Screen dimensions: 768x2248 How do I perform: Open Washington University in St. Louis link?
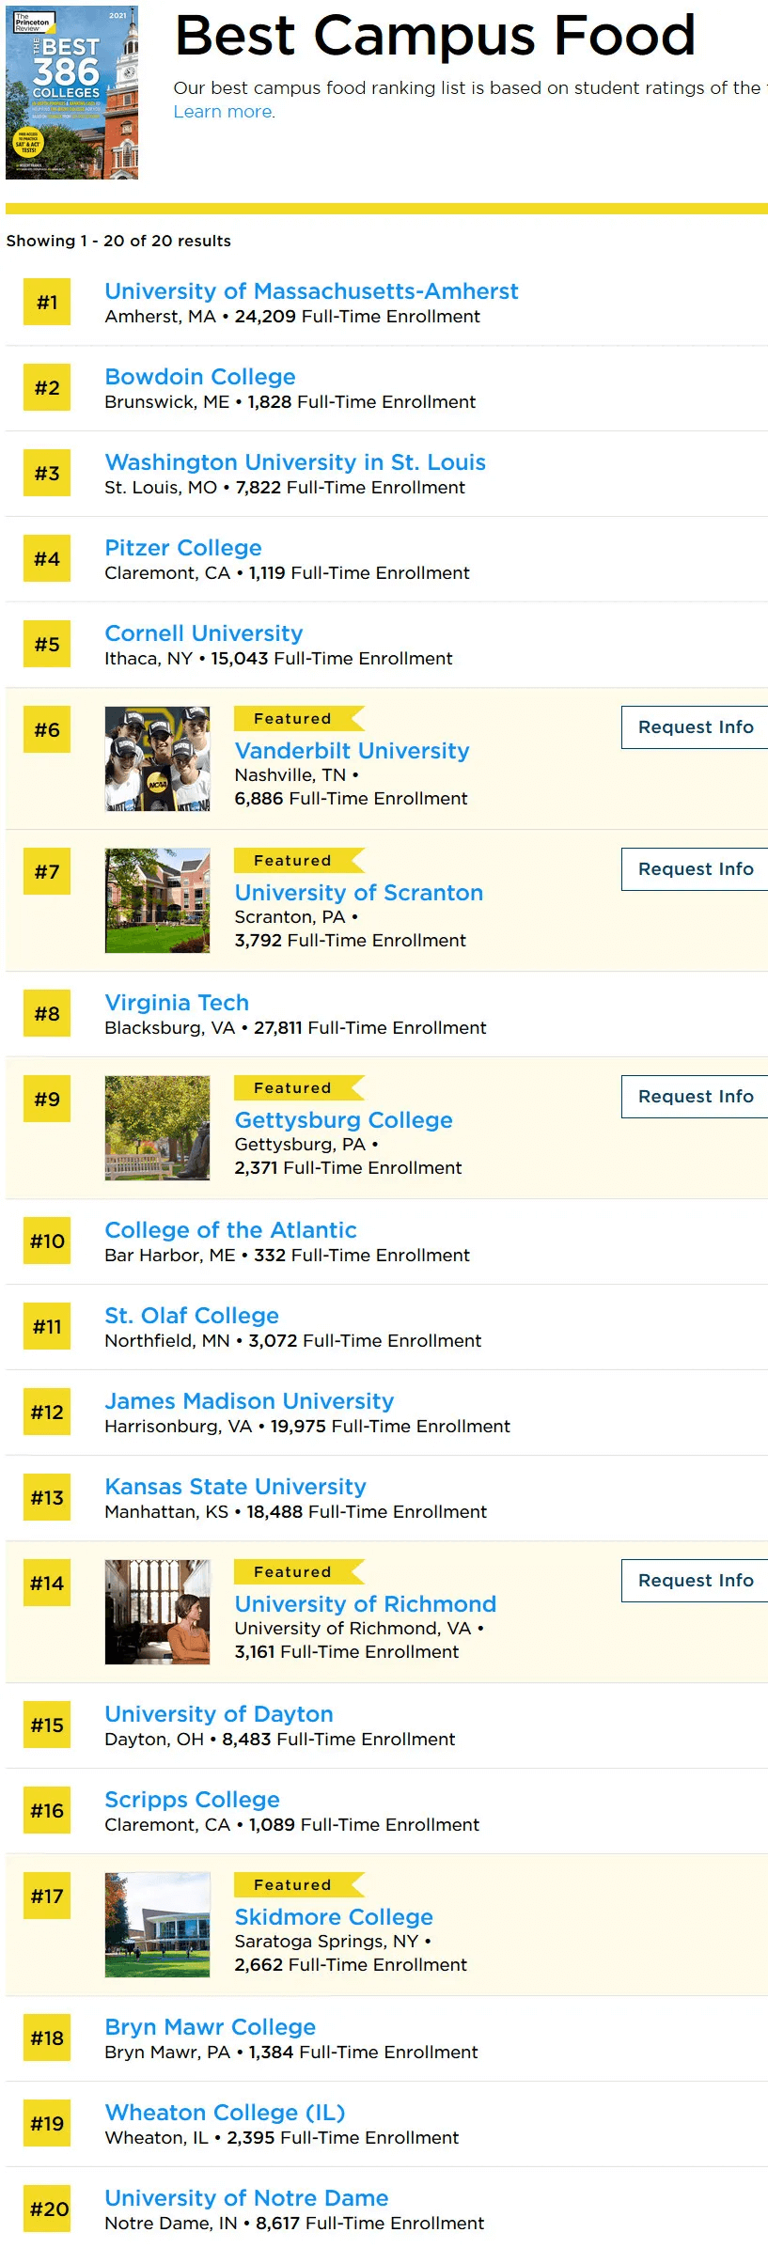click(x=295, y=462)
